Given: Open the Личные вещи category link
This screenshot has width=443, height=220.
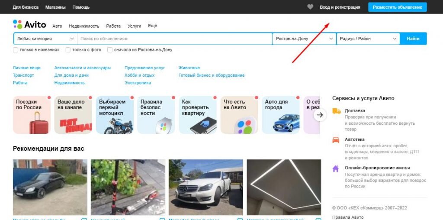Looking at the screenshot, I should pyautogui.click(x=26, y=68).
